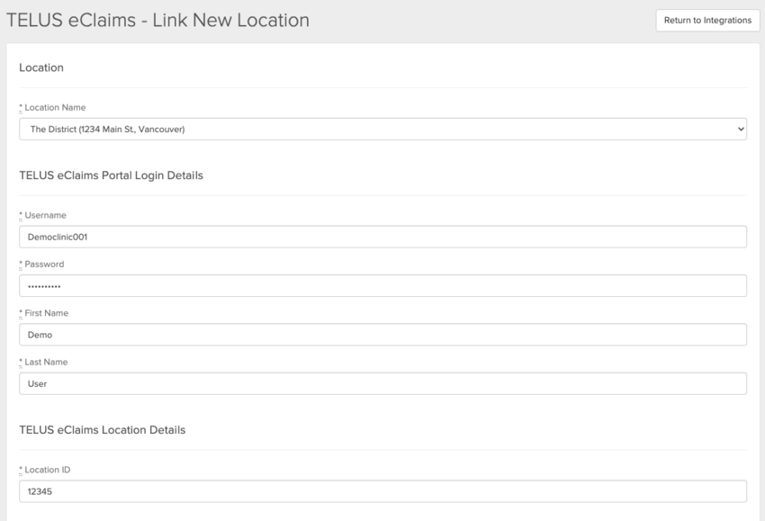The image size is (765, 521).
Task: Click the Location Name field label
Action: click(55, 108)
